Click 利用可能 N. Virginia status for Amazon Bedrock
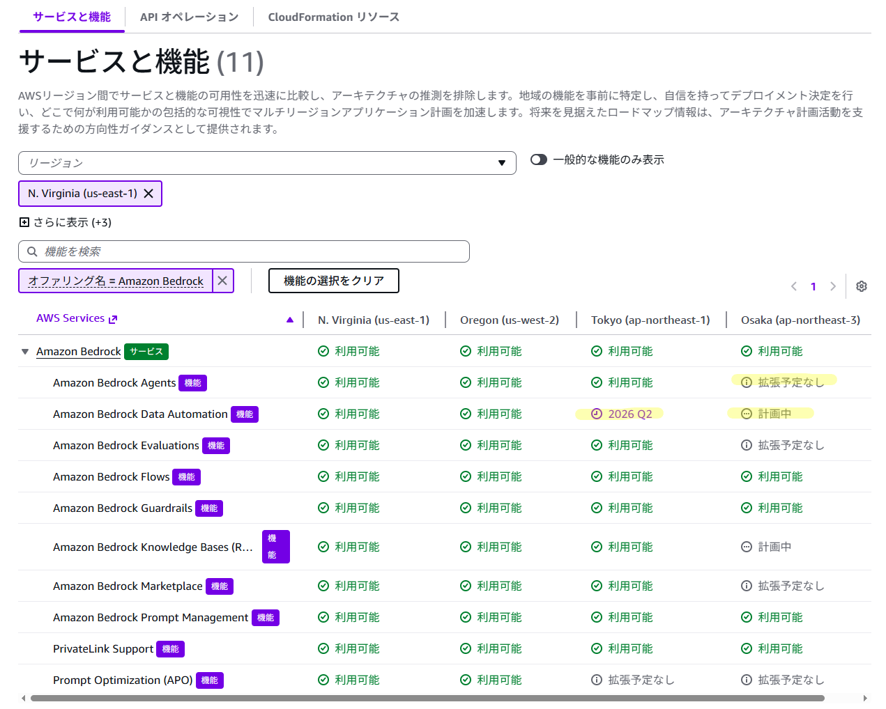 349,352
